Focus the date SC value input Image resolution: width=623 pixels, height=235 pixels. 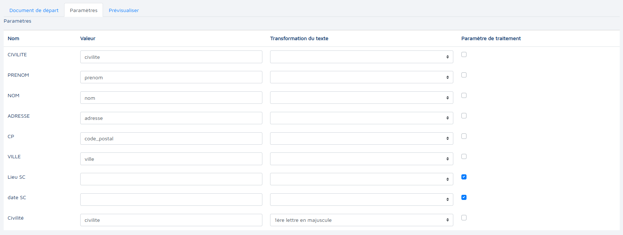pyautogui.click(x=171, y=200)
